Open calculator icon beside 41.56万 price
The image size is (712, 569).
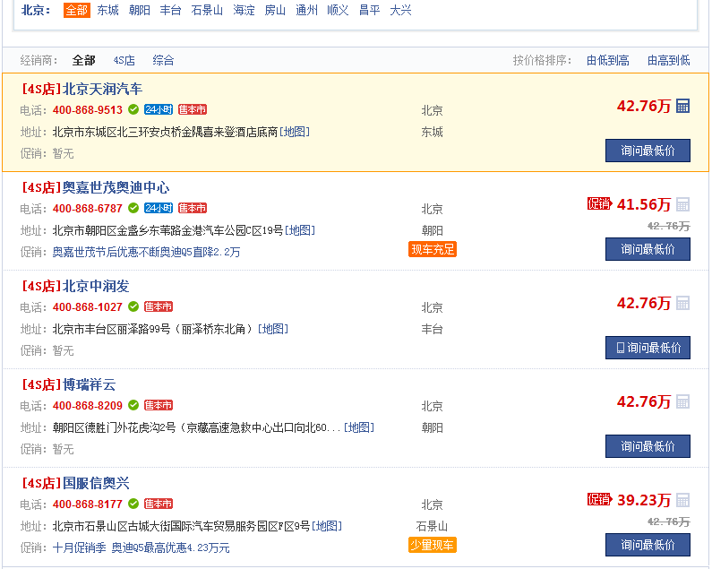(682, 204)
